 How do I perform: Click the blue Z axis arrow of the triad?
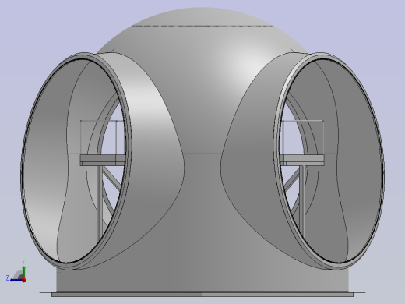pyautogui.click(x=16, y=280)
